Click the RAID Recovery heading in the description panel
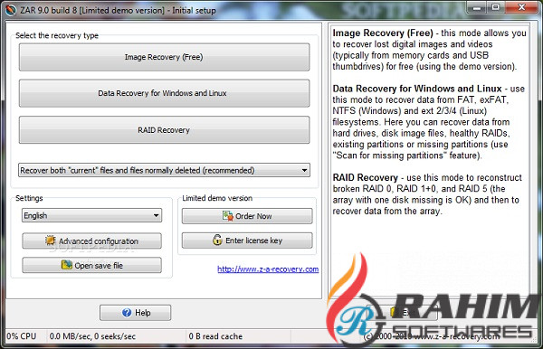This screenshot has width=543, height=349. coord(366,178)
